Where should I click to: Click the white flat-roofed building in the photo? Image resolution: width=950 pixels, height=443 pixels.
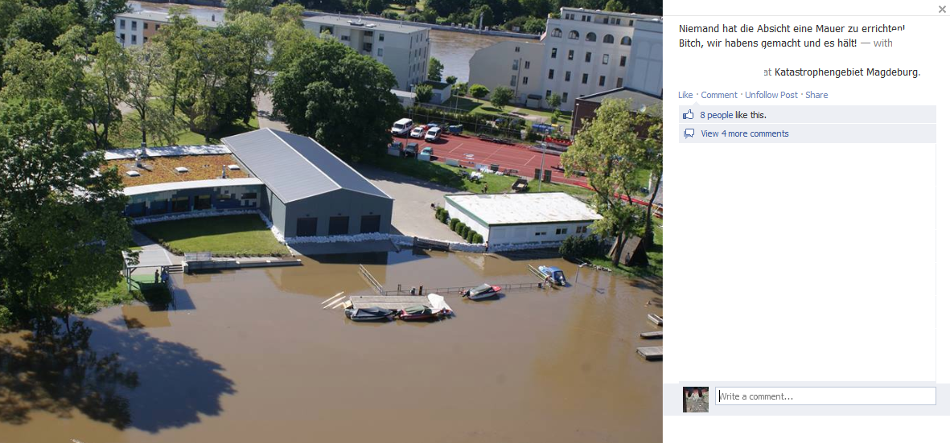click(522, 218)
